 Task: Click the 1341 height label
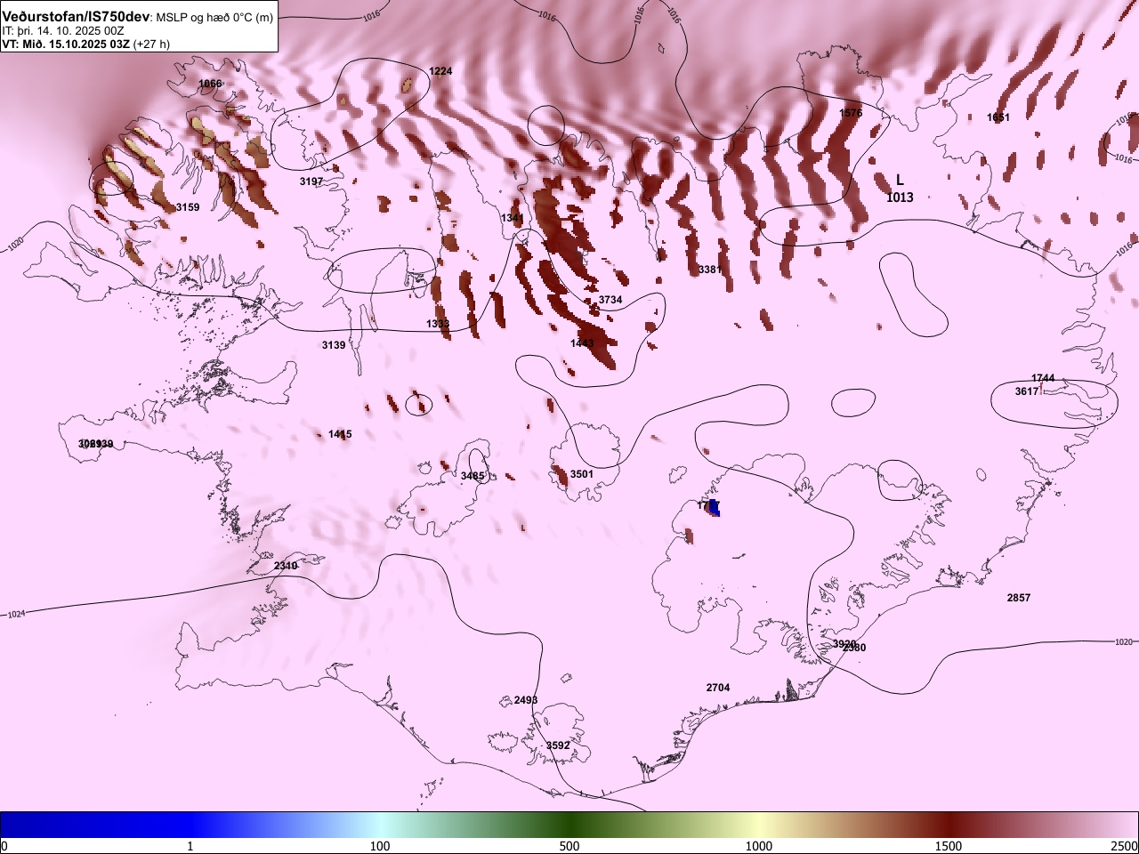point(513,218)
